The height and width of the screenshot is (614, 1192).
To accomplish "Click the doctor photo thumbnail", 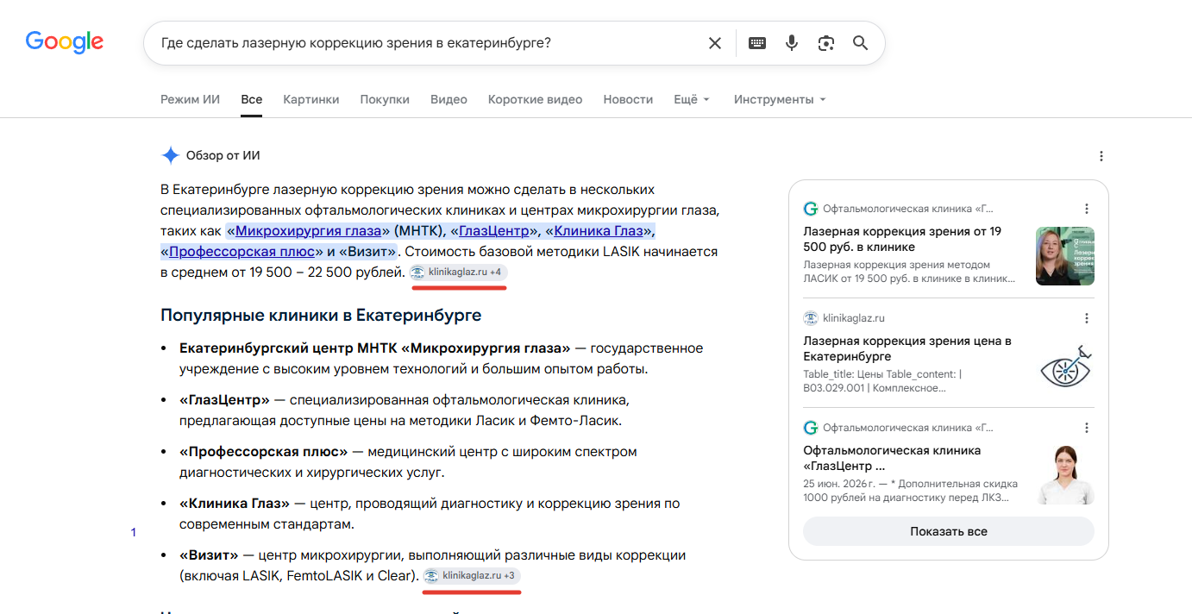I will pos(1065,475).
